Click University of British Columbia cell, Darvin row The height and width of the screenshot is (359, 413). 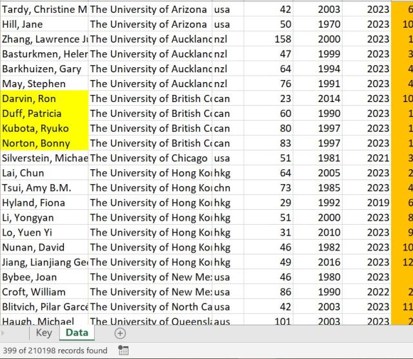pos(150,99)
